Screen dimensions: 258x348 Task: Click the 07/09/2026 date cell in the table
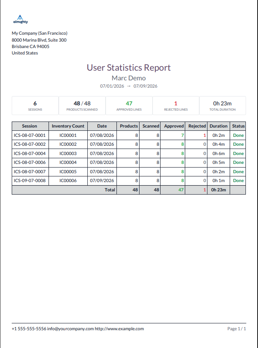coord(102,180)
